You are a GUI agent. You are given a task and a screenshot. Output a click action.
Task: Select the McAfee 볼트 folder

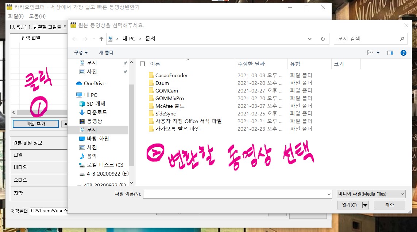(x=170, y=106)
